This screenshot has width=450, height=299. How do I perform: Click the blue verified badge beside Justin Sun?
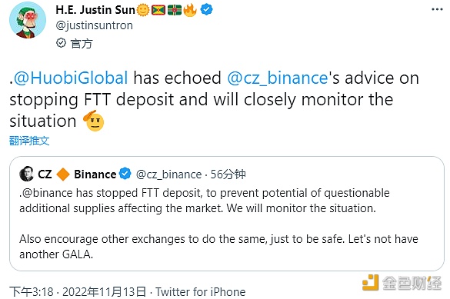[x=206, y=10]
